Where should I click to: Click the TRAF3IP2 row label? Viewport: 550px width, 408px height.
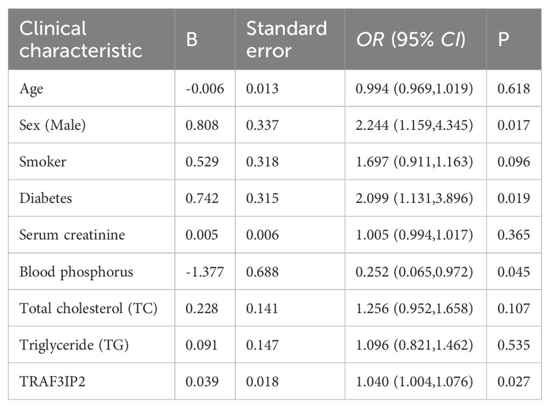[52, 381]
